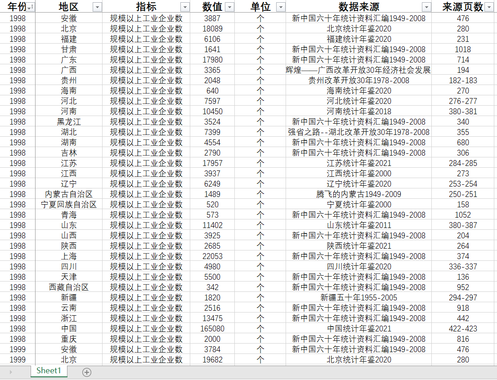Open the 数据来源 column filter dropdown
497x380 pixels.
click(x=427, y=7)
